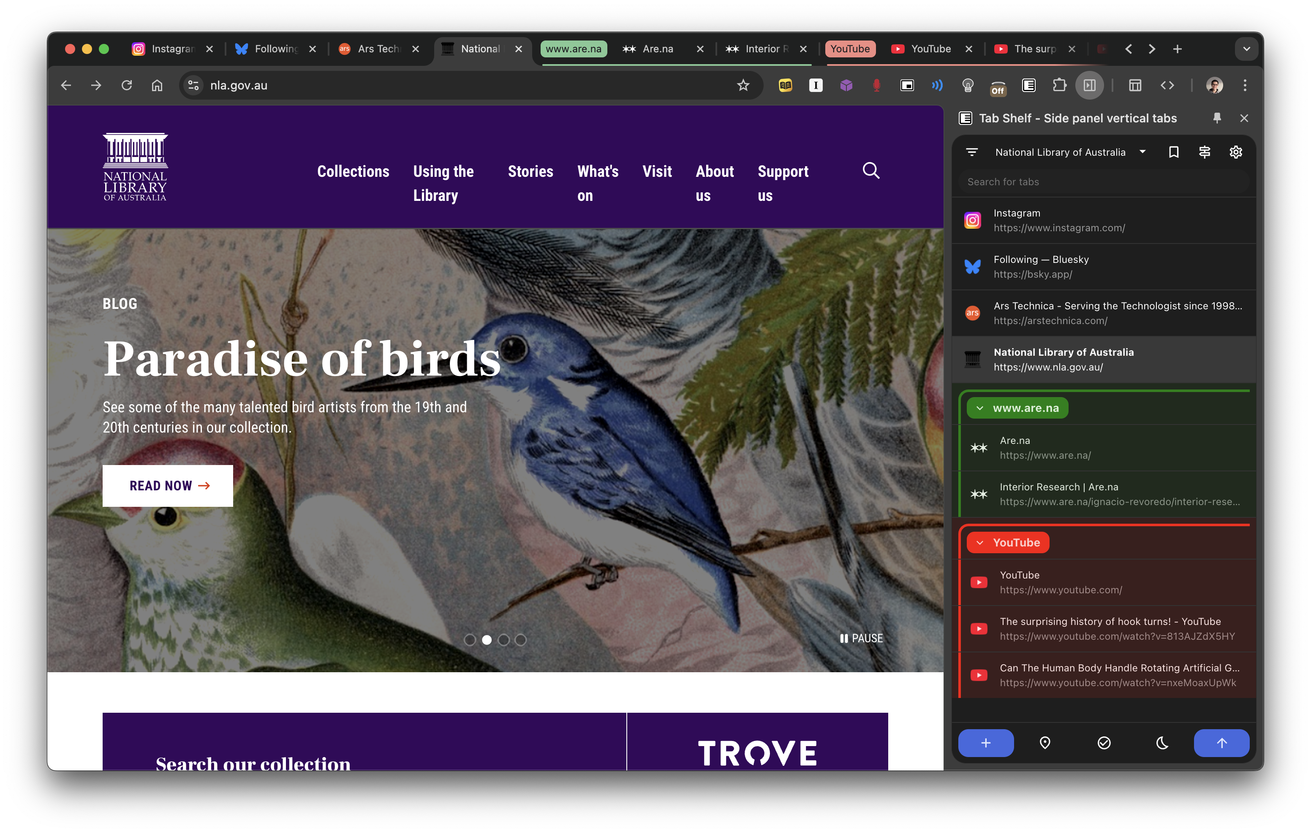
Task: Open Tab Shelf settings gear
Action: coord(1235,152)
